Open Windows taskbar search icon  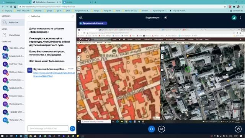[x=7, y=136]
